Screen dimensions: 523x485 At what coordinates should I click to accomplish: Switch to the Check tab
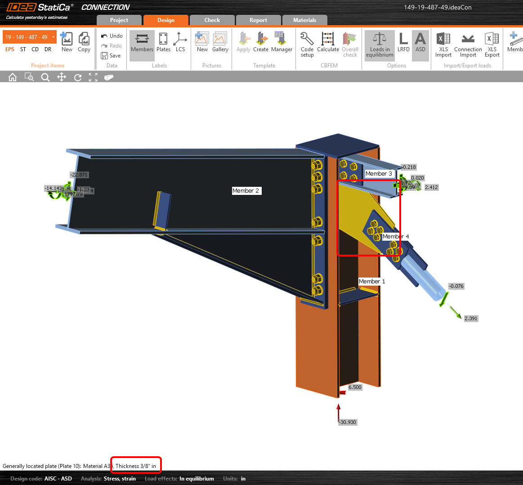(212, 20)
